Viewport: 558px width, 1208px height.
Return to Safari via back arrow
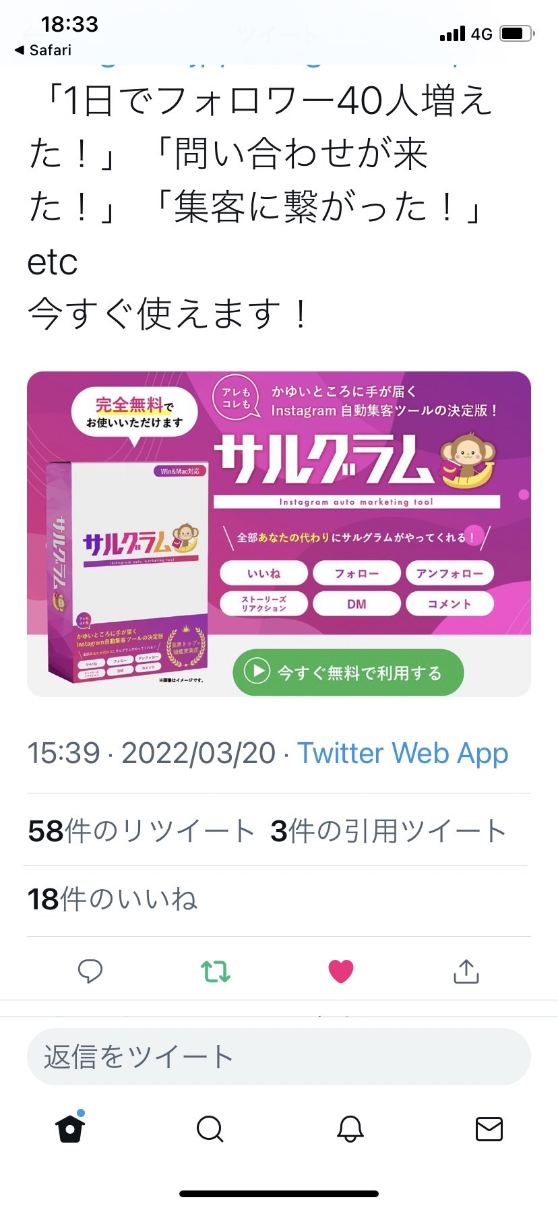click(x=43, y=50)
